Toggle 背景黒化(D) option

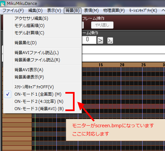coord(42,43)
